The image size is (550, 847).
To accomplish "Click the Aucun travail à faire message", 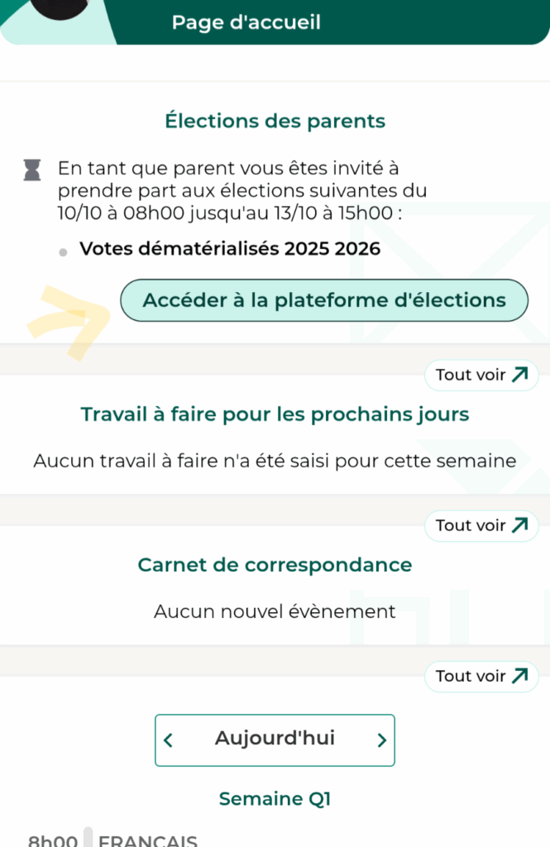I will click(275, 461).
